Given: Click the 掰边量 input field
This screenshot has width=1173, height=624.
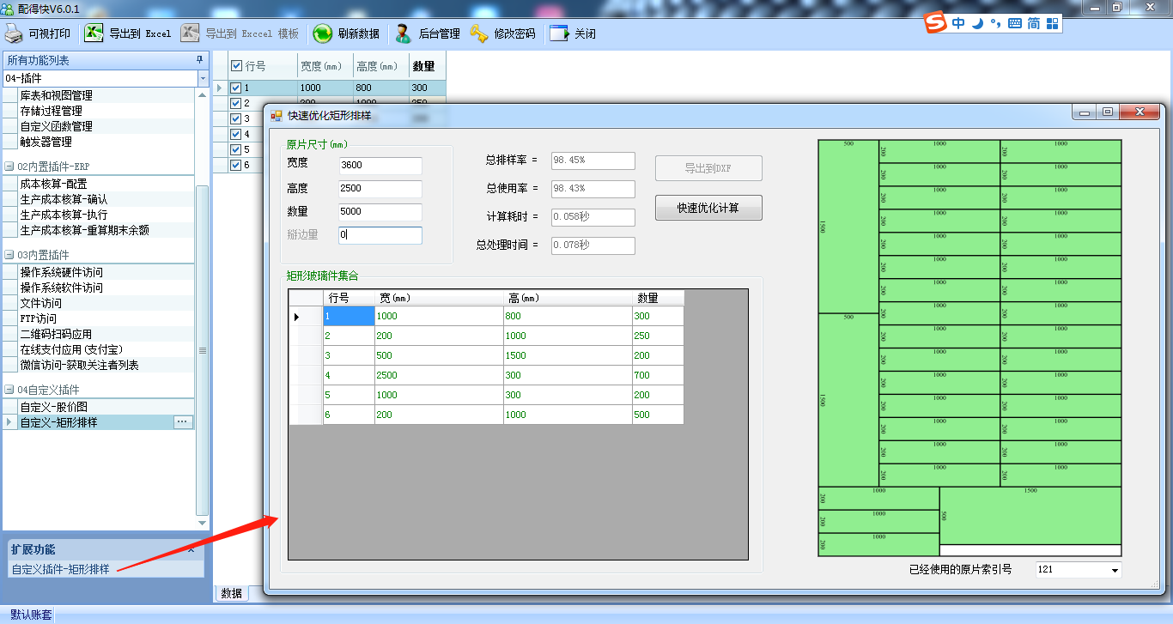Looking at the screenshot, I should (x=380, y=235).
